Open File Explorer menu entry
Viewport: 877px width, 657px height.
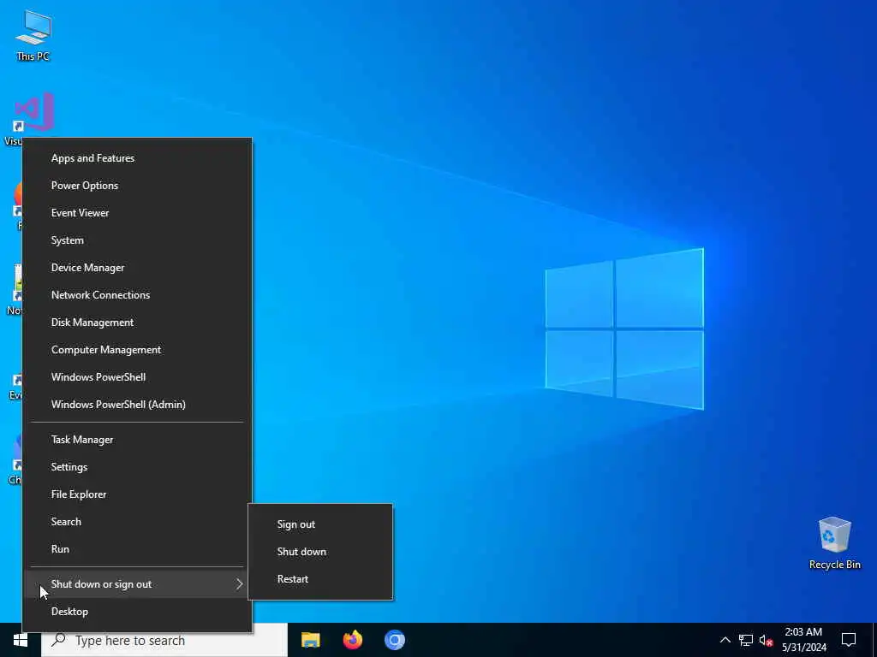click(137, 494)
